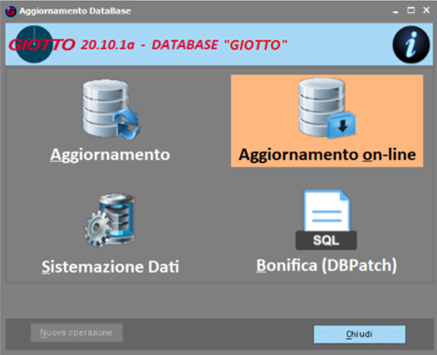
Task: Click the Bonifica SQL document icon
Action: [326, 220]
